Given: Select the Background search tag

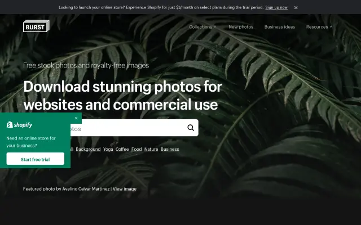Looking at the screenshot, I should point(88,149).
